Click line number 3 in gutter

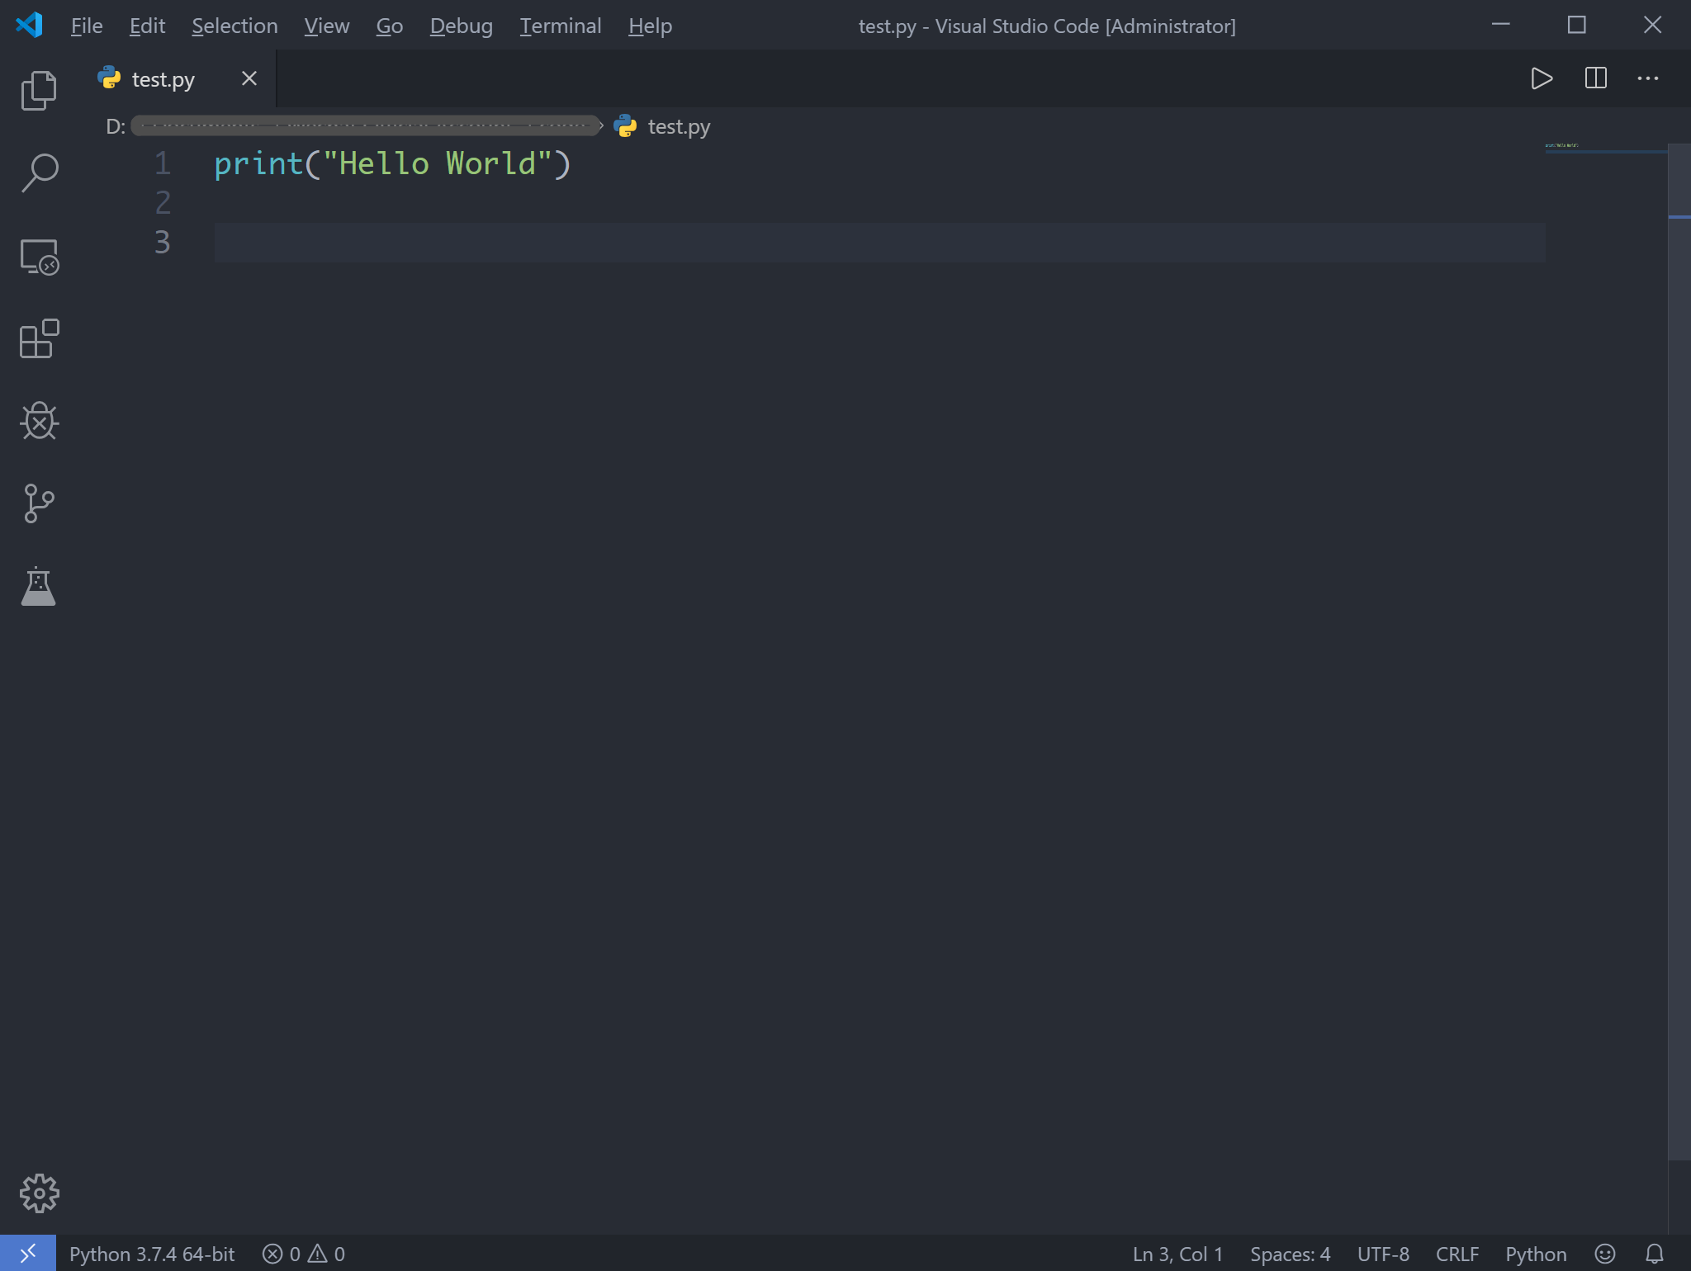163,243
